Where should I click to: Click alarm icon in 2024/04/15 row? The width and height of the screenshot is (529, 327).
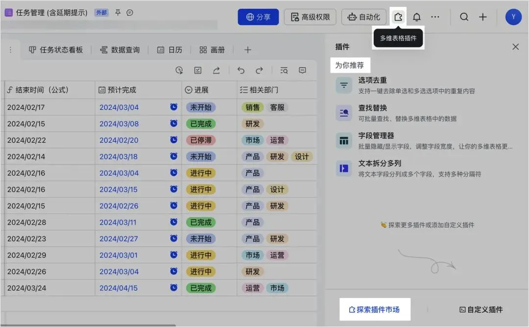(x=174, y=287)
